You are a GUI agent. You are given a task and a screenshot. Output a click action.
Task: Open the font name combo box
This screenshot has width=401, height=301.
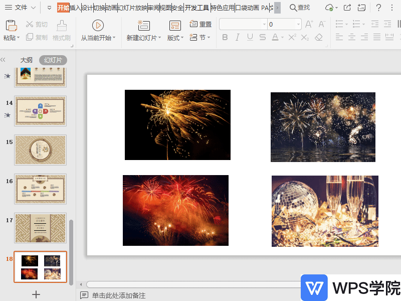coord(243,24)
